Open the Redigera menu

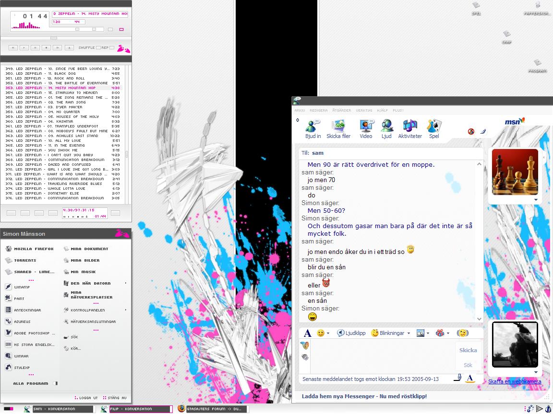click(318, 111)
